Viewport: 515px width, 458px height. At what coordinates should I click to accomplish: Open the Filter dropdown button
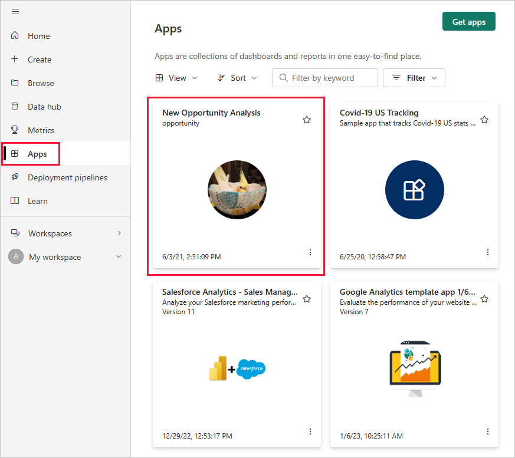(x=414, y=78)
